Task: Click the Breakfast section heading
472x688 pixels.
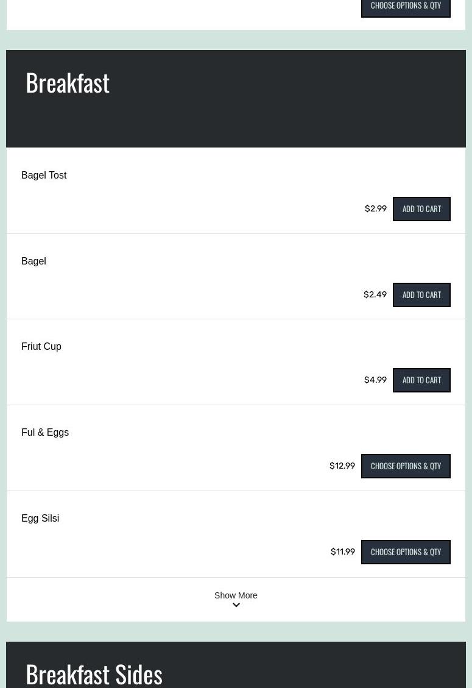Action: (x=68, y=83)
